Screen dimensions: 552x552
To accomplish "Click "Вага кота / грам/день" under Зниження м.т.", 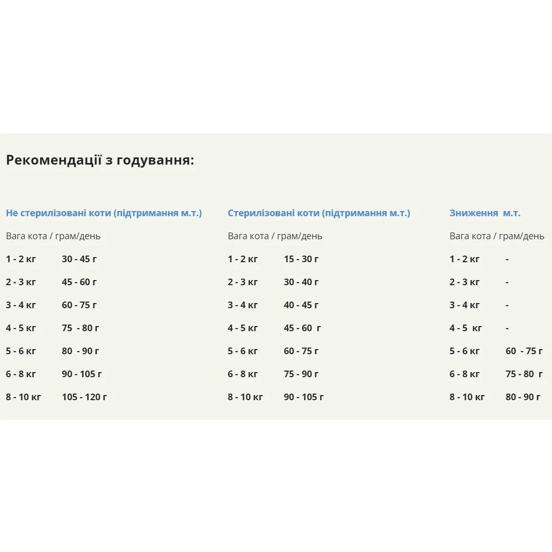I will [x=497, y=236].
